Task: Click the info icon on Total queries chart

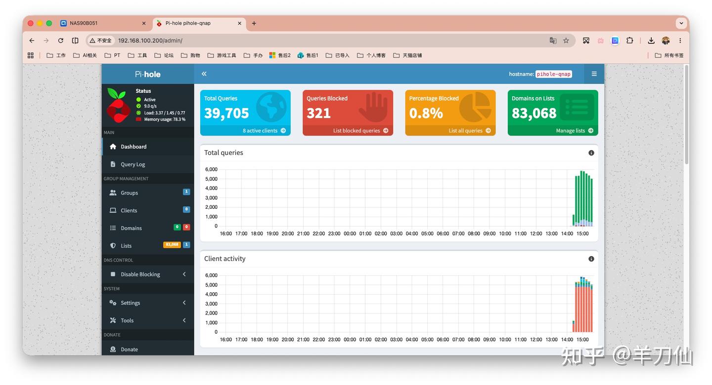Action: click(591, 153)
